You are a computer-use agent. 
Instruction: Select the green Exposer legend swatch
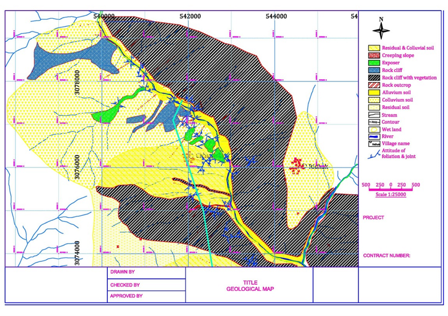(x=374, y=63)
